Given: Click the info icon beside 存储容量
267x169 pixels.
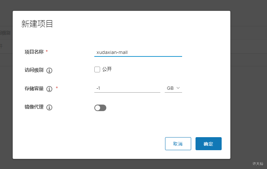Looking at the screenshot, I should coord(49,89).
